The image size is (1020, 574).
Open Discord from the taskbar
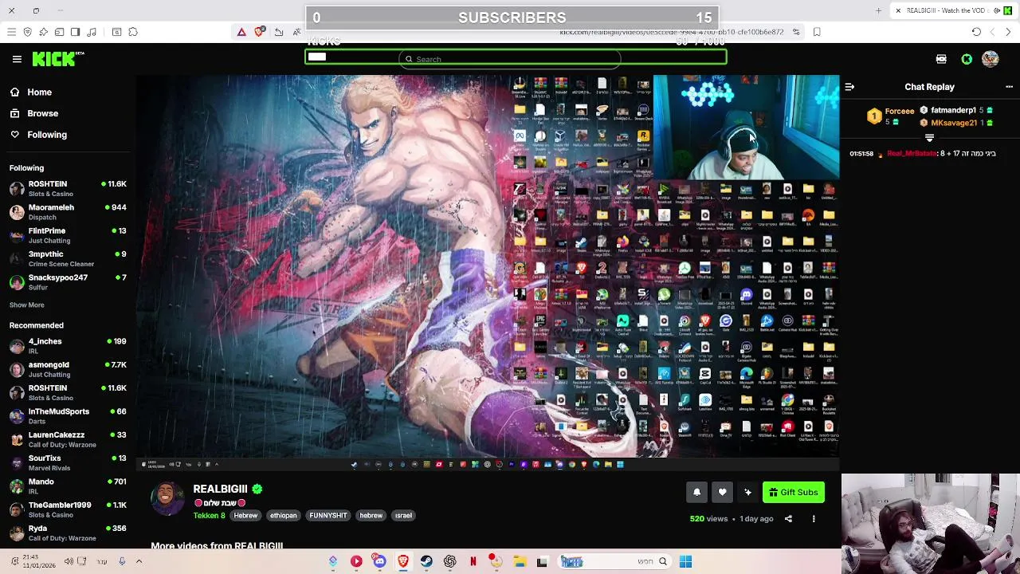point(379,561)
